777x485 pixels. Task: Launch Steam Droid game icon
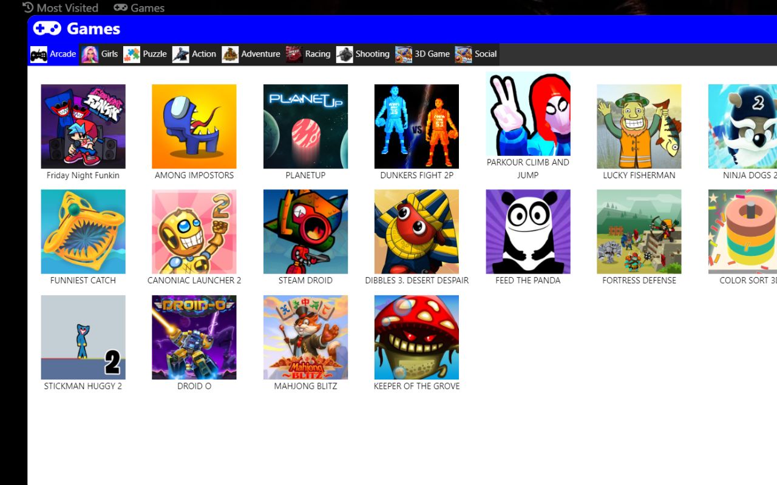tap(305, 232)
